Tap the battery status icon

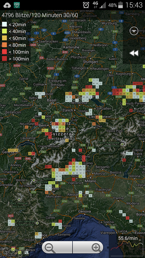coord(121,5)
